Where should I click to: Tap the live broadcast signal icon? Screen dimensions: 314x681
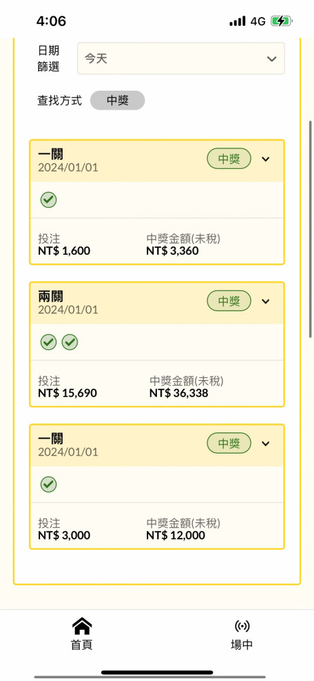pyautogui.click(x=242, y=626)
